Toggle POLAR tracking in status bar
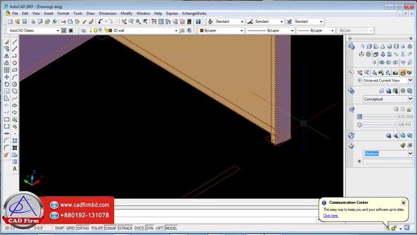 [97, 228]
